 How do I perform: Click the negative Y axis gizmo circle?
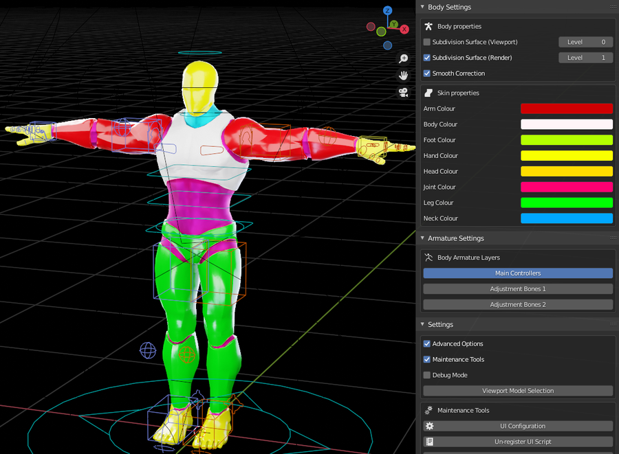click(x=381, y=32)
